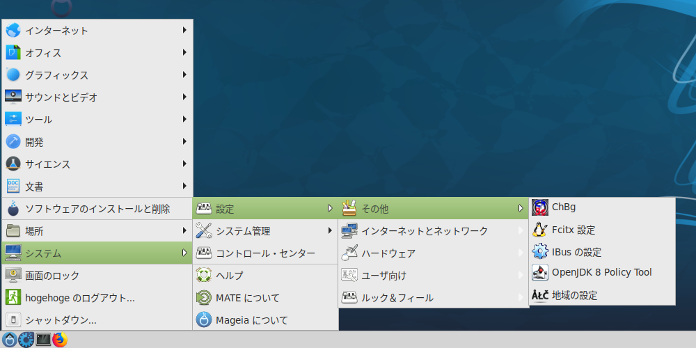Click the monitor icon beside システム
The width and height of the screenshot is (696, 348).
[13, 253]
